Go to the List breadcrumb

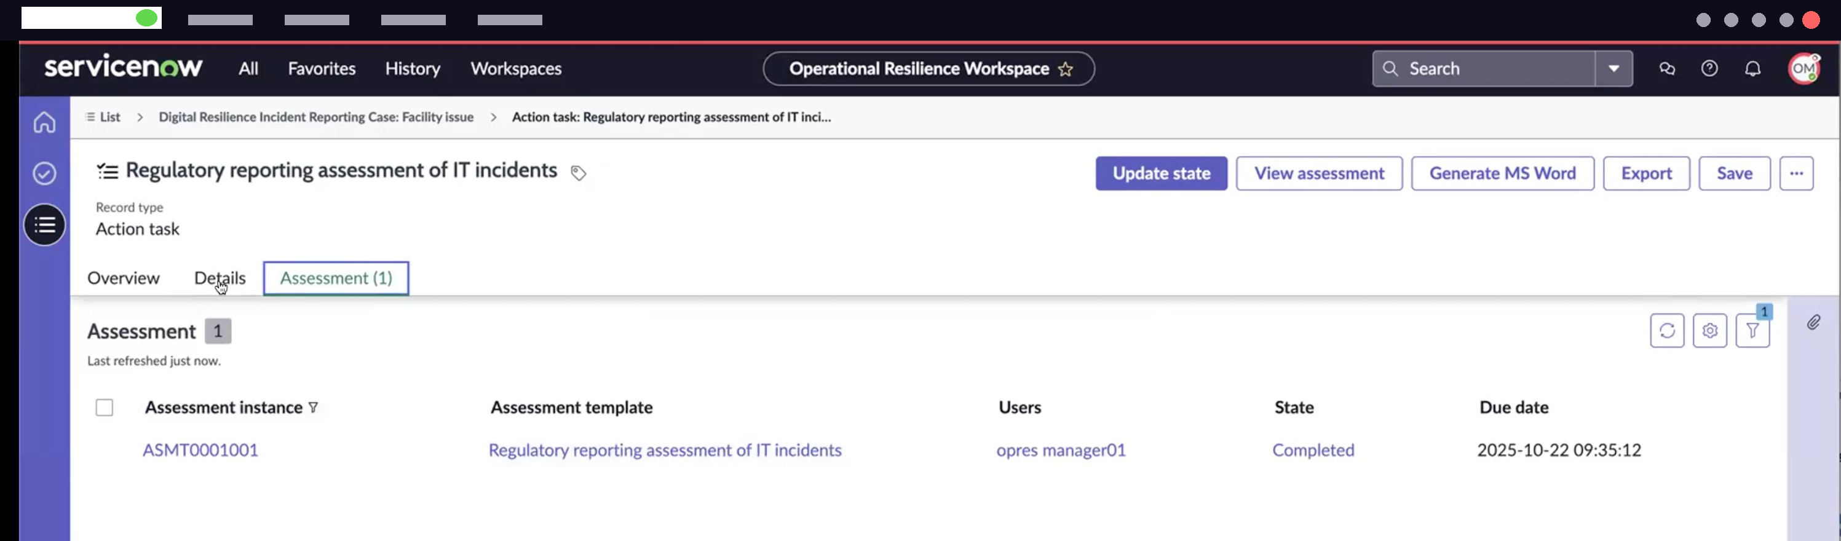click(x=103, y=116)
